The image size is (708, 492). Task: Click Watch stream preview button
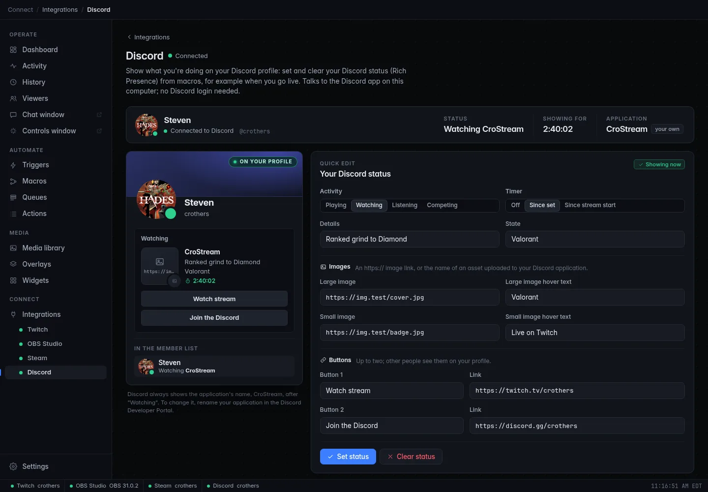[x=214, y=299]
